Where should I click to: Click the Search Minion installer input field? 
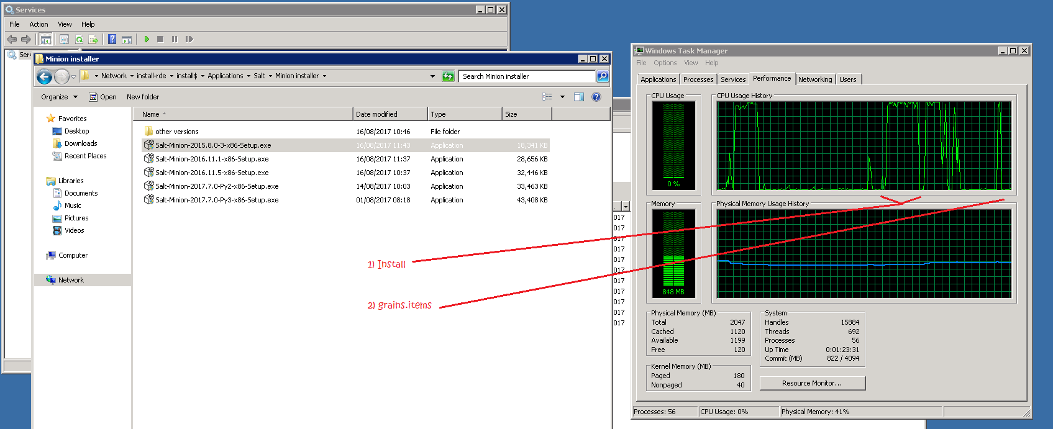pos(527,76)
